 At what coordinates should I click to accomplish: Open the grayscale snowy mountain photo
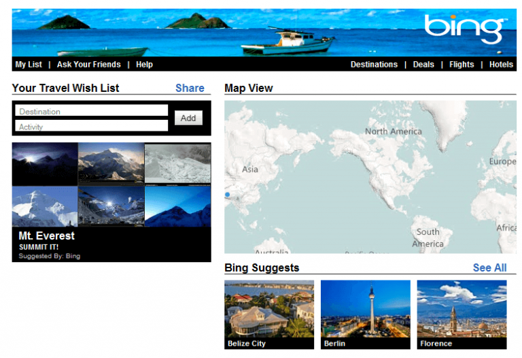point(178,163)
